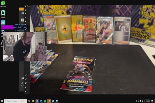
Task: Click the folder icon next to Stream title
Action: pos(26,6)
